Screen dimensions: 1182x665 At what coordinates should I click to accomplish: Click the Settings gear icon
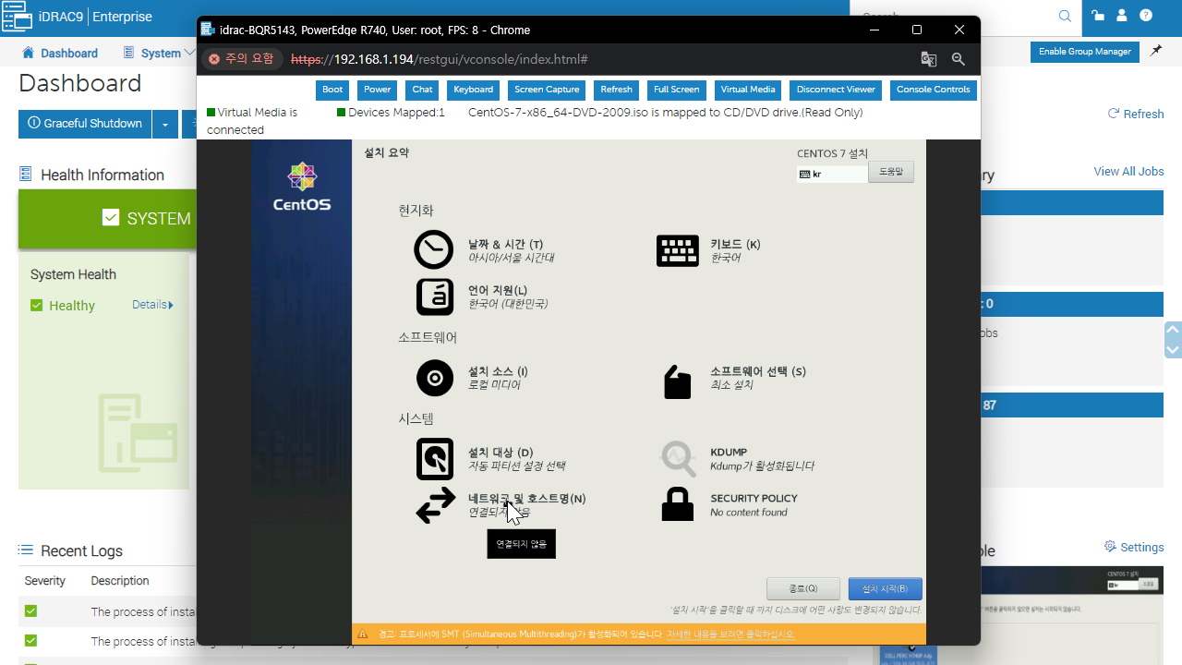pos(1111,547)
